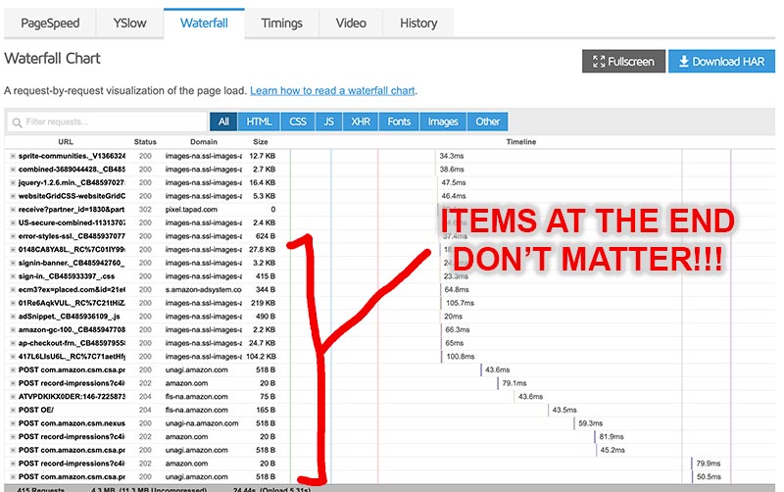Filter requests by CSS type
Image resolution: width=784 pixels, height=492 pixels.
297,122
